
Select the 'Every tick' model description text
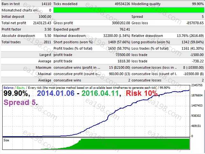coord(92,88)
